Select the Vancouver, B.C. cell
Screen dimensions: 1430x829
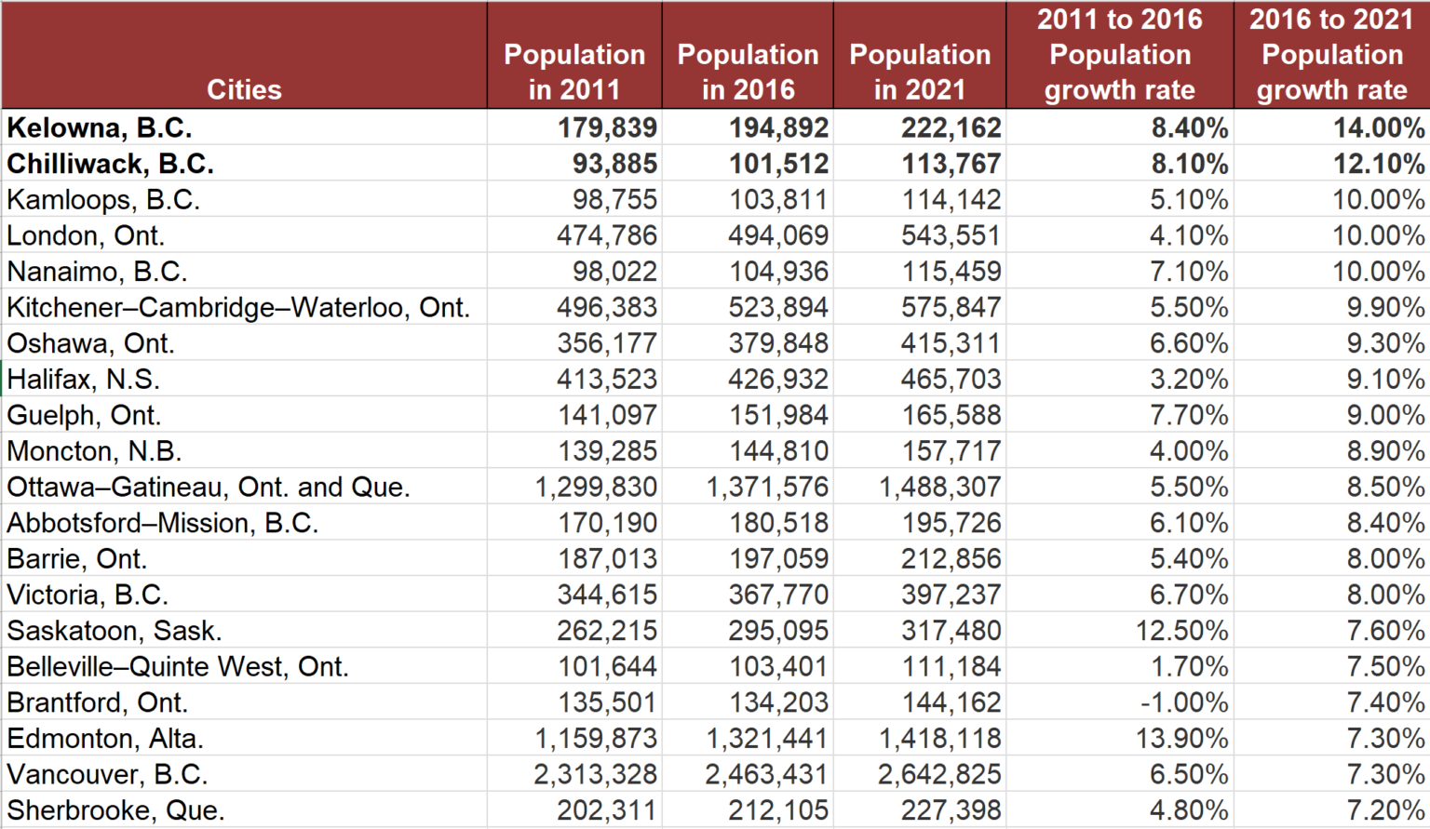(244, 774)
